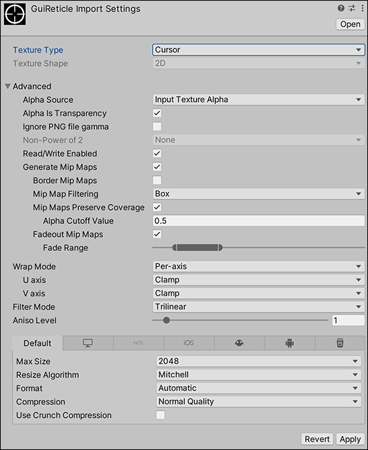
Task: Open the U axis dropdown
Action: pos(258,280)
